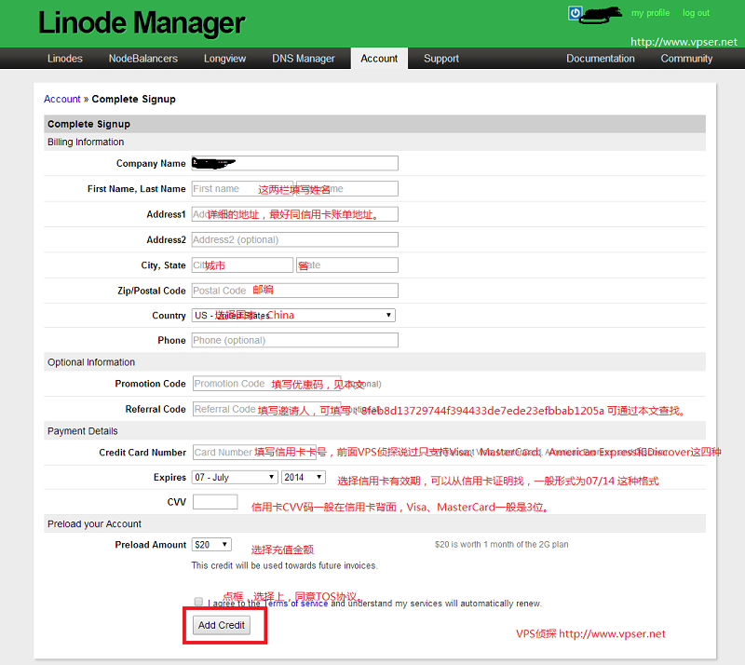Click the Last name input field

pos(347,189)
